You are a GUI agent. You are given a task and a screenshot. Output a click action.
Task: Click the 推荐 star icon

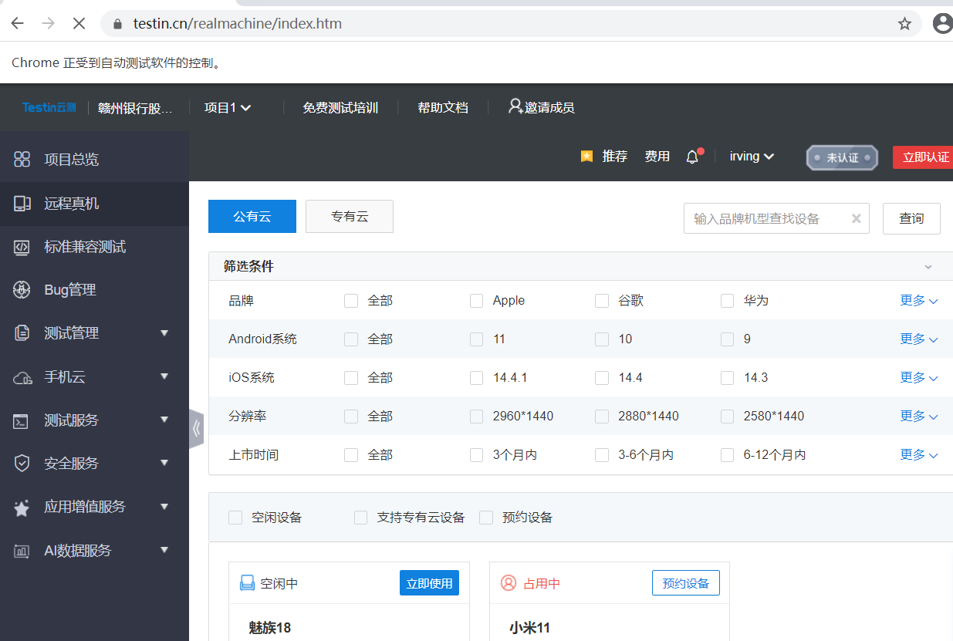(586, 156)
